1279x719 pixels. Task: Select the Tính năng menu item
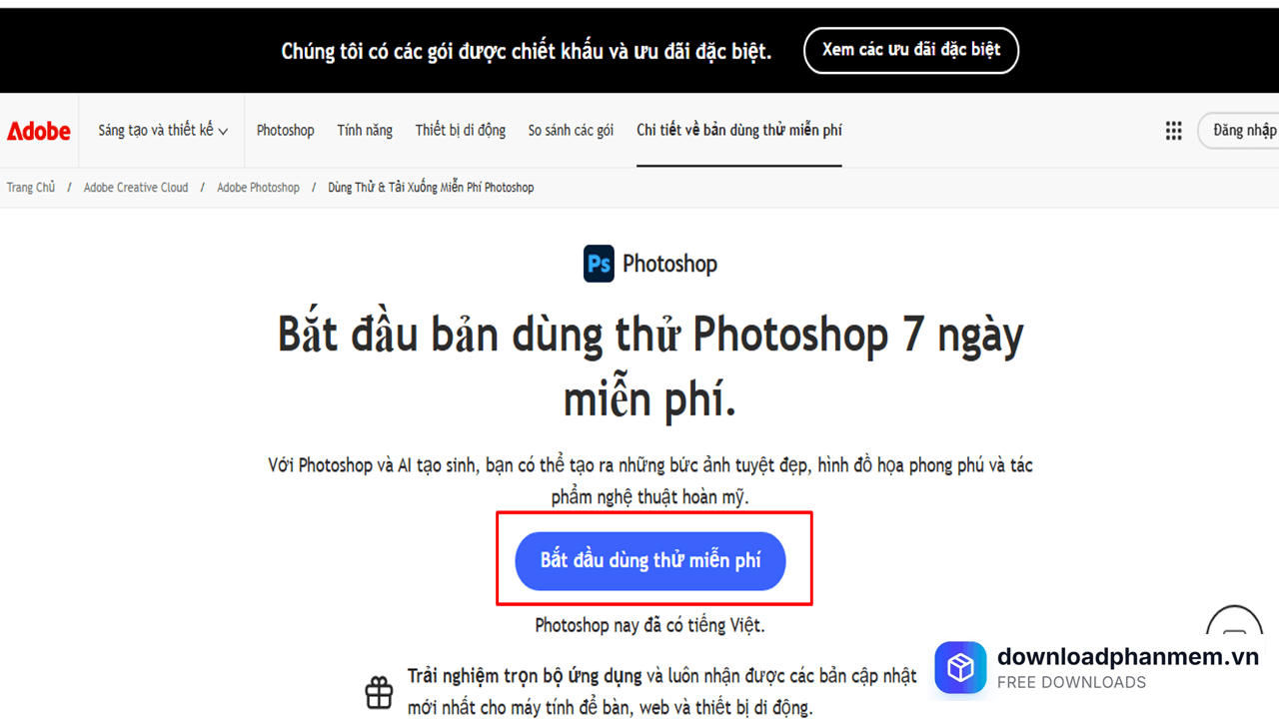tap(365, 131)
